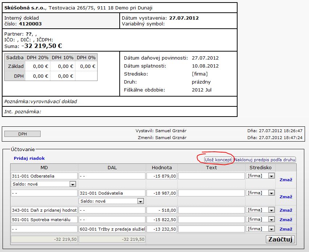
Task: Open Stredisko dropdown in the 311-001 Odberatelia row
Action: tap(260, 176)
